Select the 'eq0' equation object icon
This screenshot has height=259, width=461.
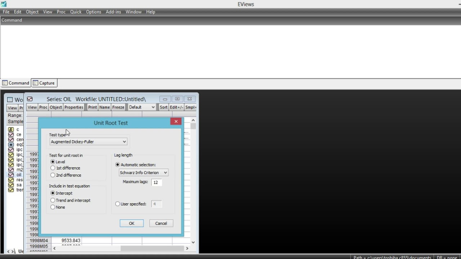tap(11, 145)
